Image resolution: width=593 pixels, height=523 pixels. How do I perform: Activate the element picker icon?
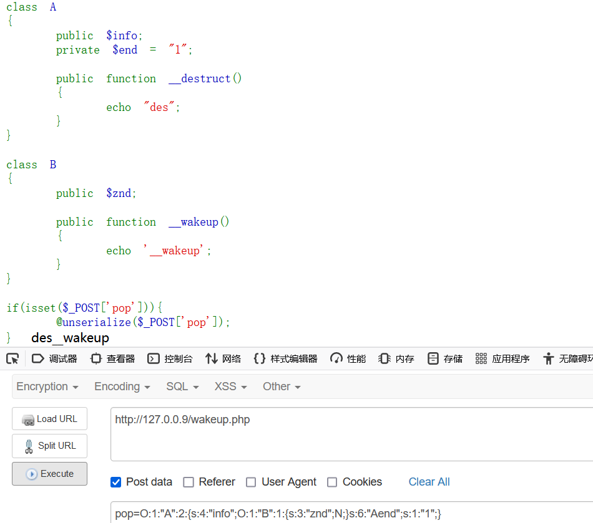tap(13, 358)
